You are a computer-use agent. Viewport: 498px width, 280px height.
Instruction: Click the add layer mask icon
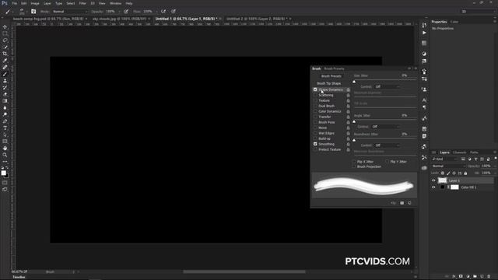click(461, 277)
